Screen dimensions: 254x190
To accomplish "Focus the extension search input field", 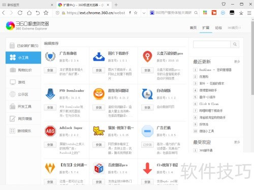I will [x=212, y=44].
